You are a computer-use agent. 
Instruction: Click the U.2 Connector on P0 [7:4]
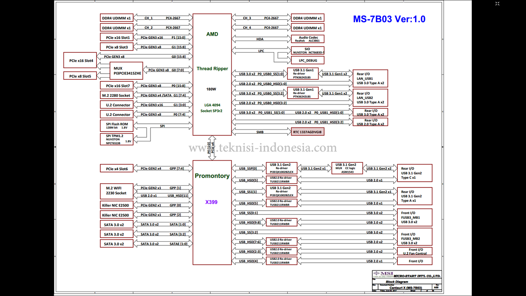pos(117,115)
